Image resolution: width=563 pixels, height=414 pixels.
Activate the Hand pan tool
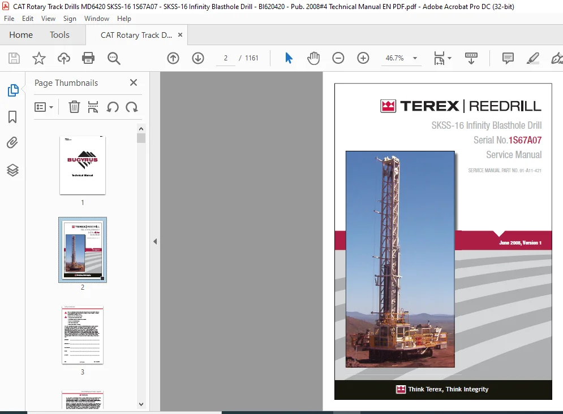pos(313,58)
